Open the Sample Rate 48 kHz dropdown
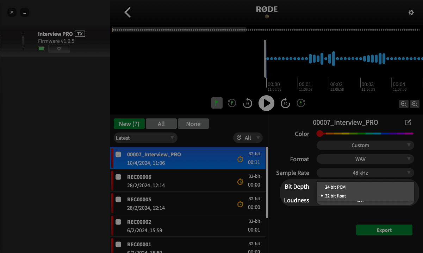The width and height of the screenshot is (423, 253). (x=365, y=173)
